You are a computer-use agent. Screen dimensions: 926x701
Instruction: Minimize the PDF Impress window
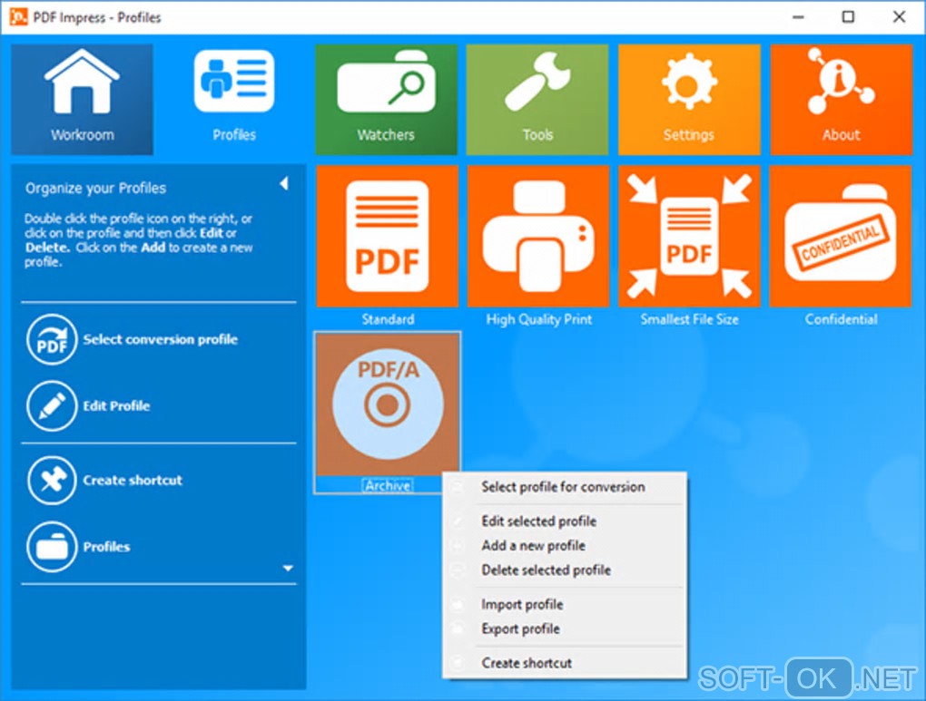click(798, 17)
